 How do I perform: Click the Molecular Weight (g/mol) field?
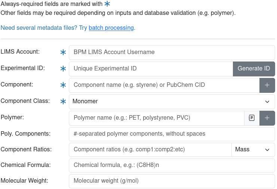172,181
